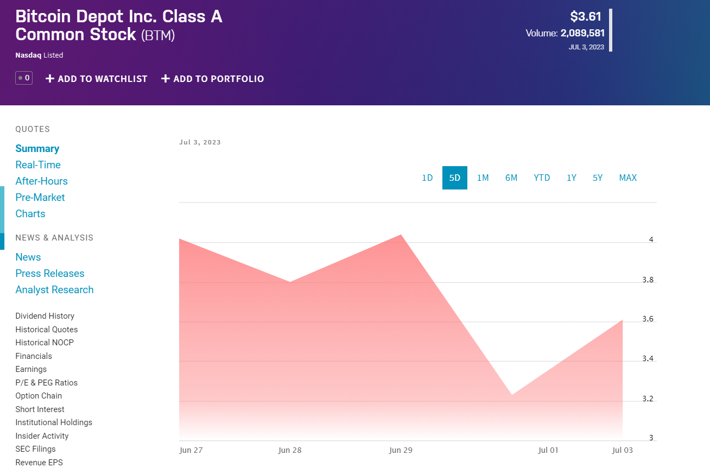Open P/E & PEG Ratios
Viewport: 710px width, 474px height.
pyautogui.click(x=47, y=383)
